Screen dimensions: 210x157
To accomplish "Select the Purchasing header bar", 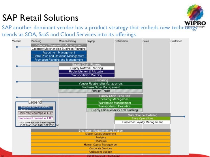I will [x=101, y=80].
